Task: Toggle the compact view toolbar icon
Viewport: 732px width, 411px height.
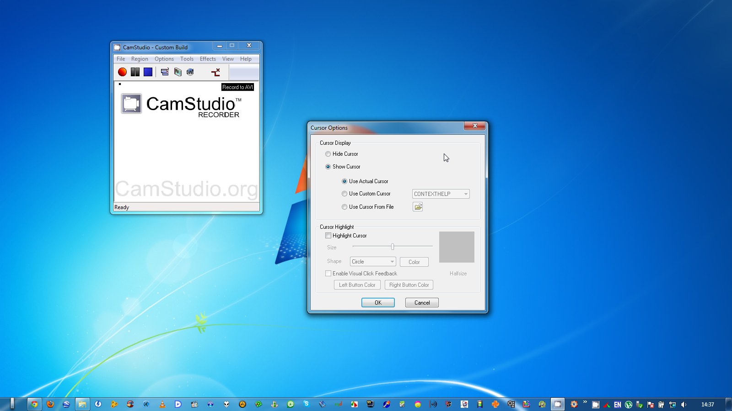Action: tap(165, 72)
